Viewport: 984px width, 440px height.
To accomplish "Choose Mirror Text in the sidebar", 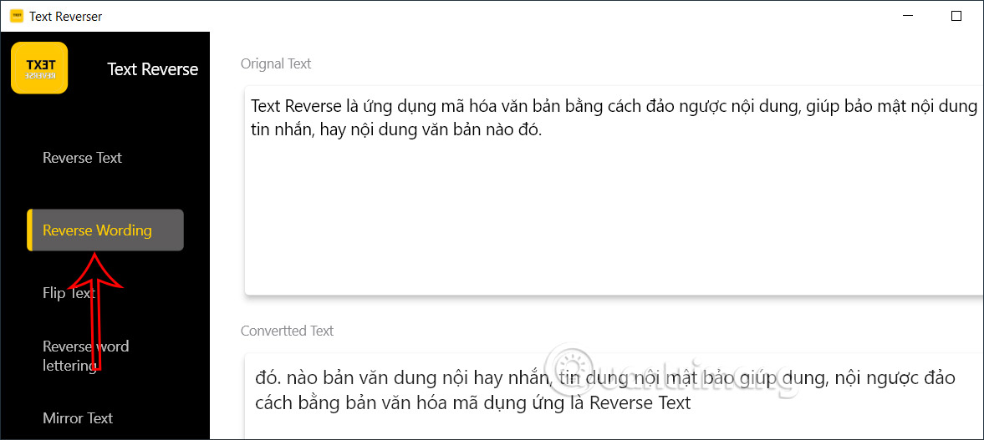I will point(78,418).
